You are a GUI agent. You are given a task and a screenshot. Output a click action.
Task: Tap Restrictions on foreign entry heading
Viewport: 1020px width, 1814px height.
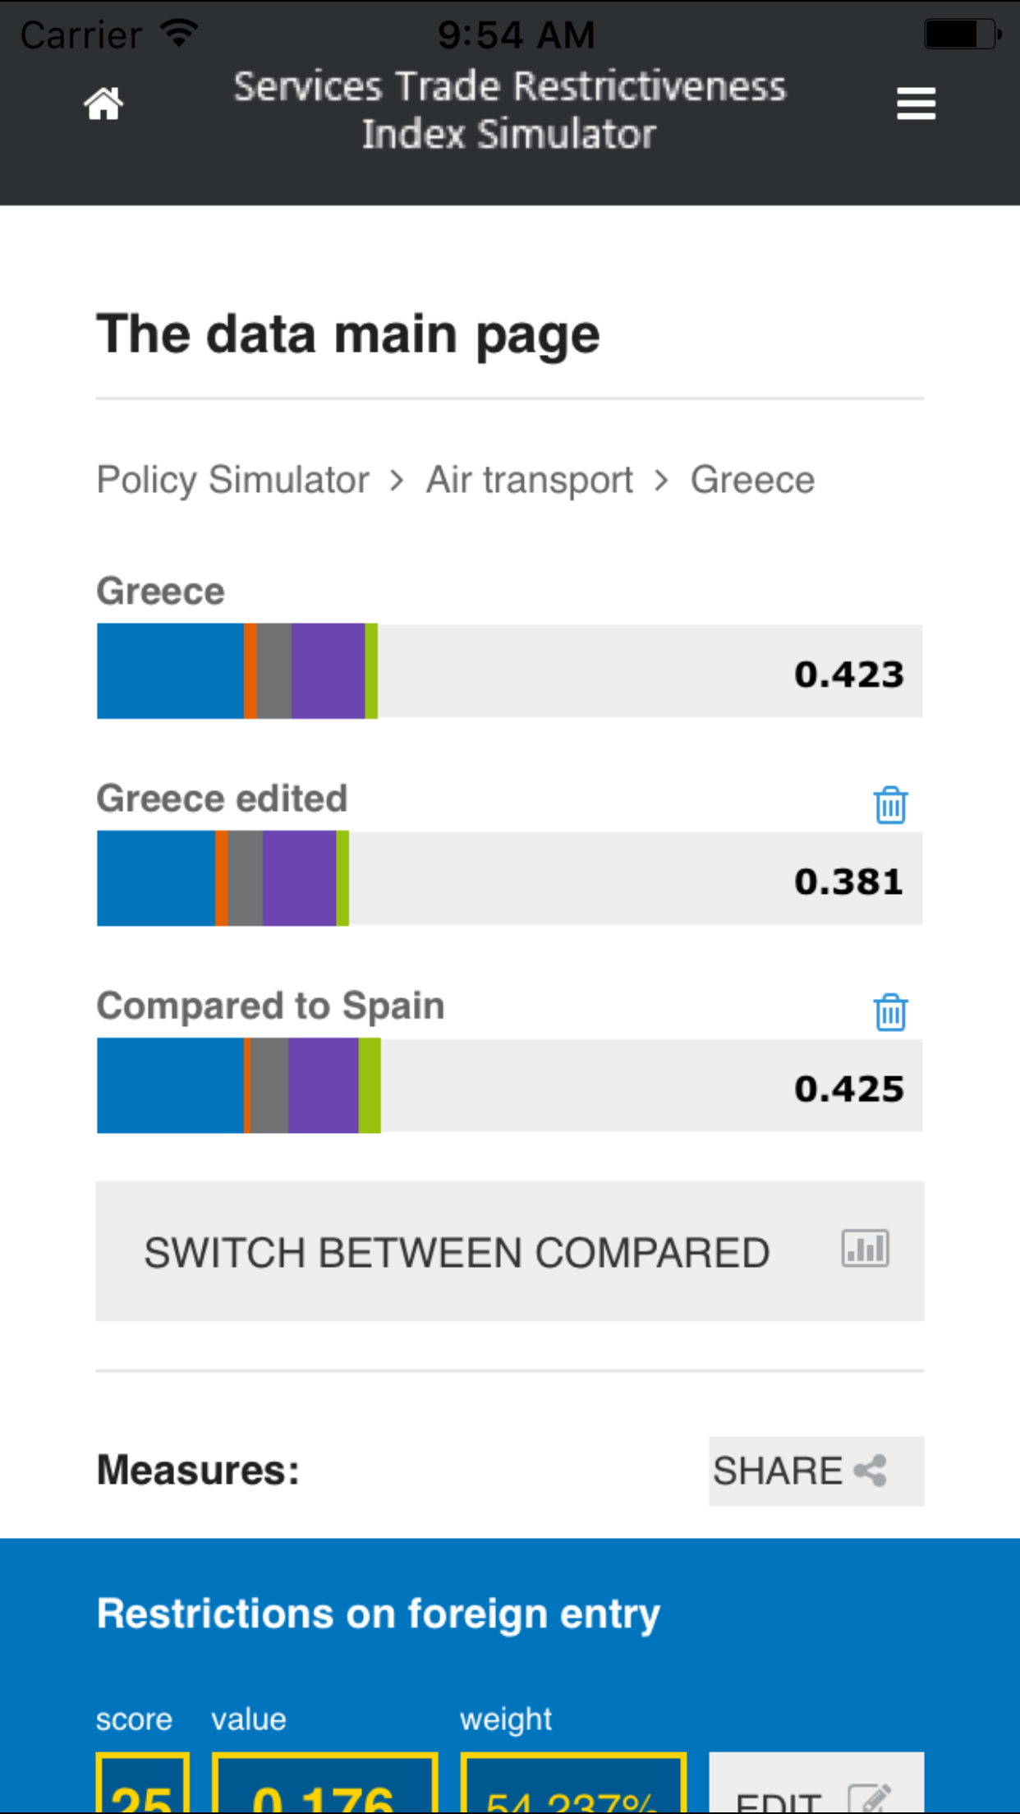378,1614
